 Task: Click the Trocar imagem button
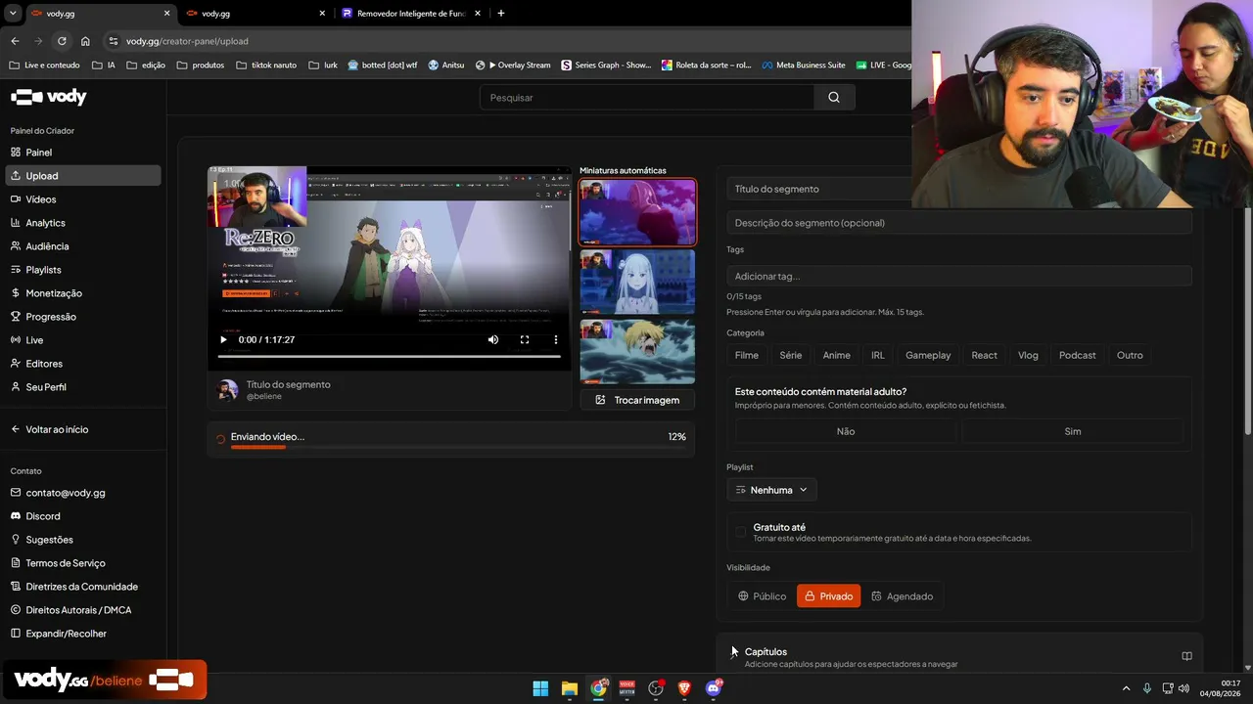tap(637, 400)
